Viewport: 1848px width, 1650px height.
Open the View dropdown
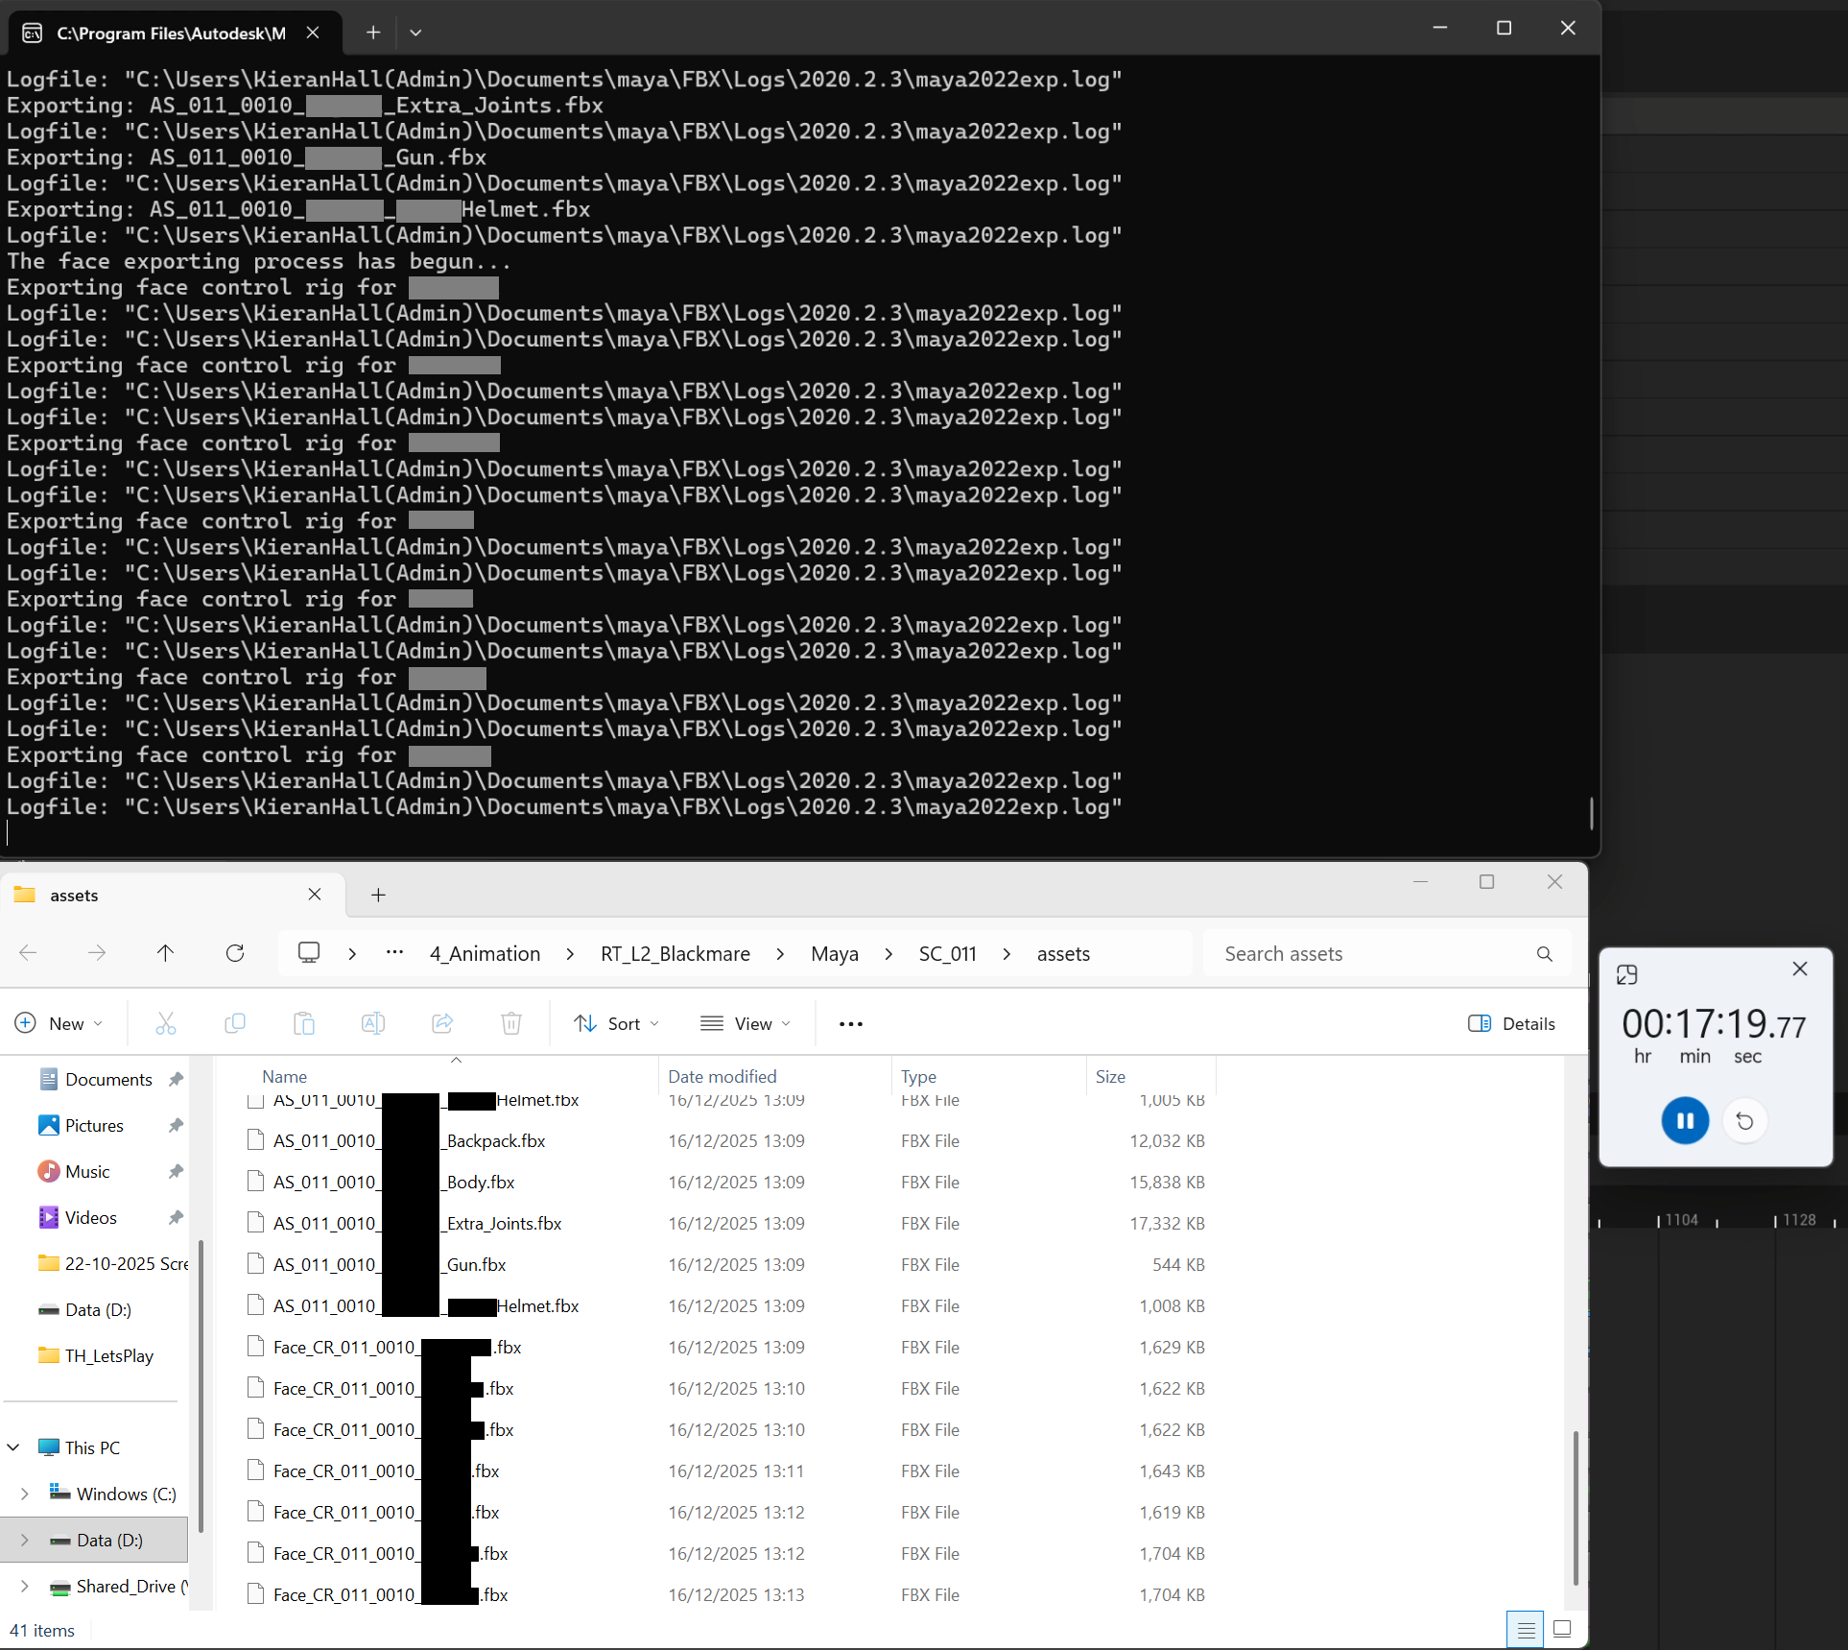746,1023
